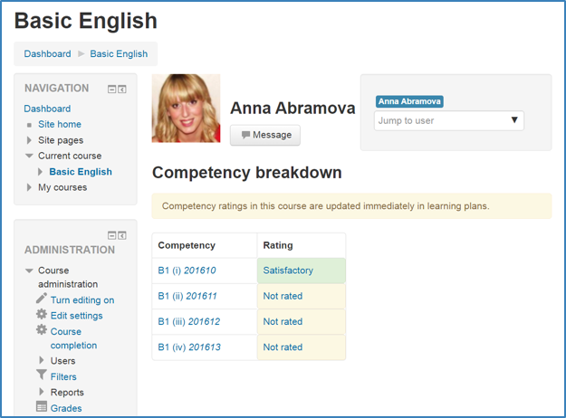The width and height of the screenshot is (566, 418).
Task: Expand the My courses tree node
Action: click(29, 187)
